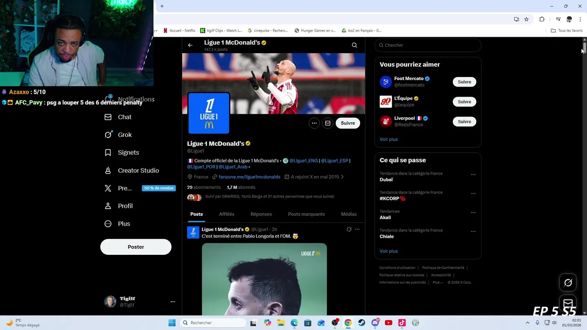Open the three-dot more options on profile
Screen dimensions: 587x330
(x=314, y=123)
